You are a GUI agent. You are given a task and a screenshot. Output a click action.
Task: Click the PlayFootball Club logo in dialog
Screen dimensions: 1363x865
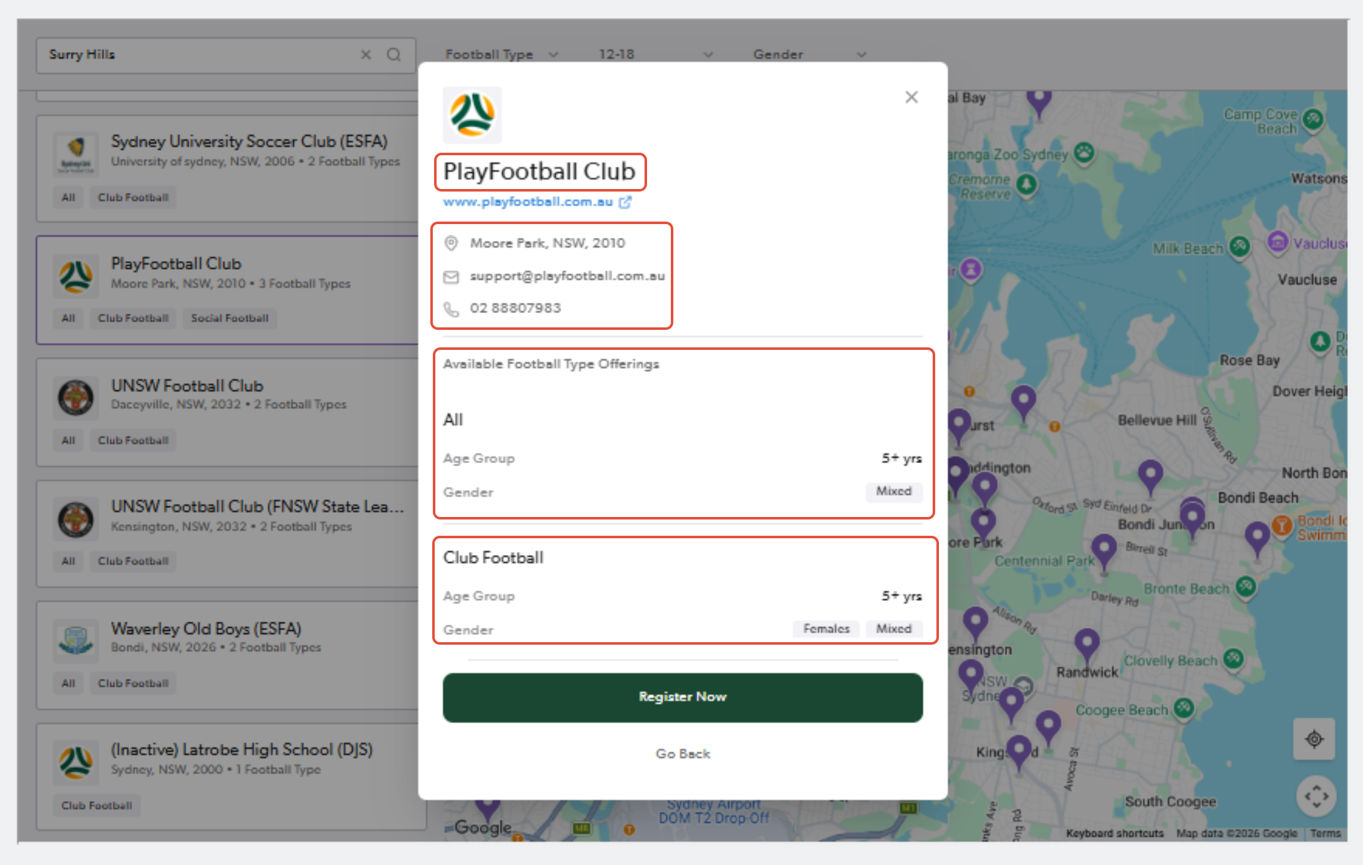point(472,115)
